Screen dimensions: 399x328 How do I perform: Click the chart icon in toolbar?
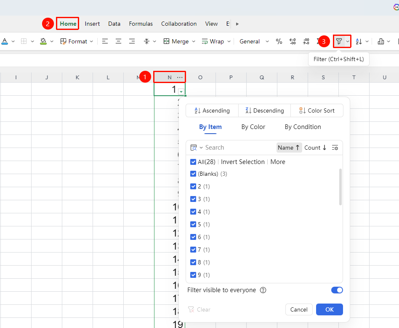coord(381,41)
